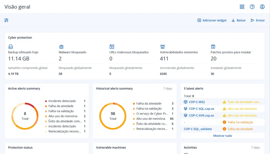
Task: Open the help question mark icon
Action: (x=252, y=7)
